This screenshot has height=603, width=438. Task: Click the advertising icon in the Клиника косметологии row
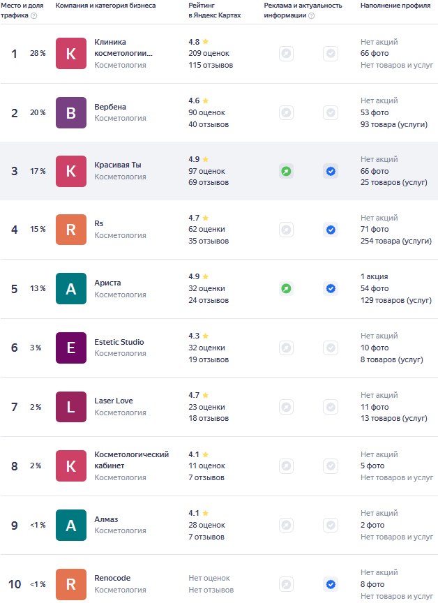pyautogui.click(x=286, y=54)
